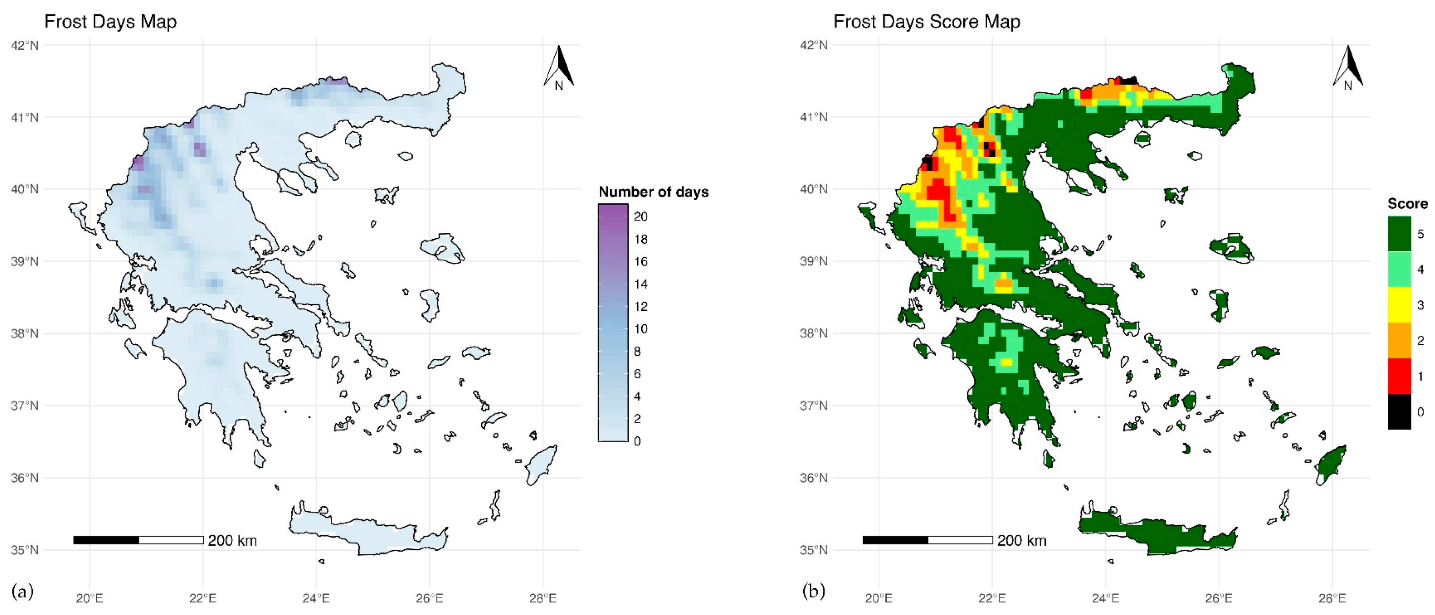Click the Number of days gradient colorbar
The image size is (1435, 615).
tap(613, 323)
